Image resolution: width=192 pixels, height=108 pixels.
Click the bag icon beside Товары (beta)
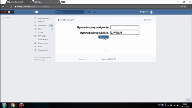[35, 50]
